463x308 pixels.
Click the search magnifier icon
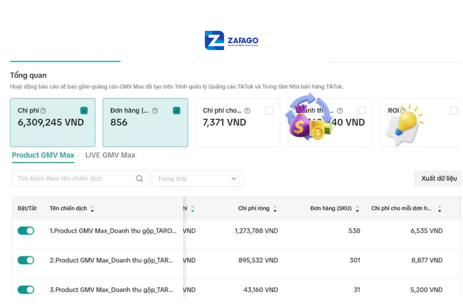click(x=140, y=179)
